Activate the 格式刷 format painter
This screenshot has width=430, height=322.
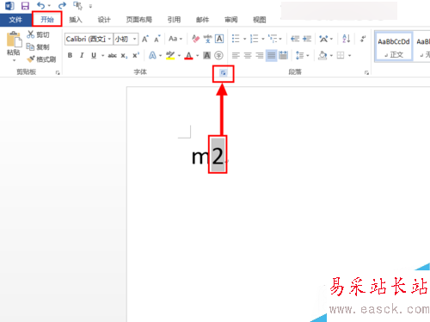point(41,59)
